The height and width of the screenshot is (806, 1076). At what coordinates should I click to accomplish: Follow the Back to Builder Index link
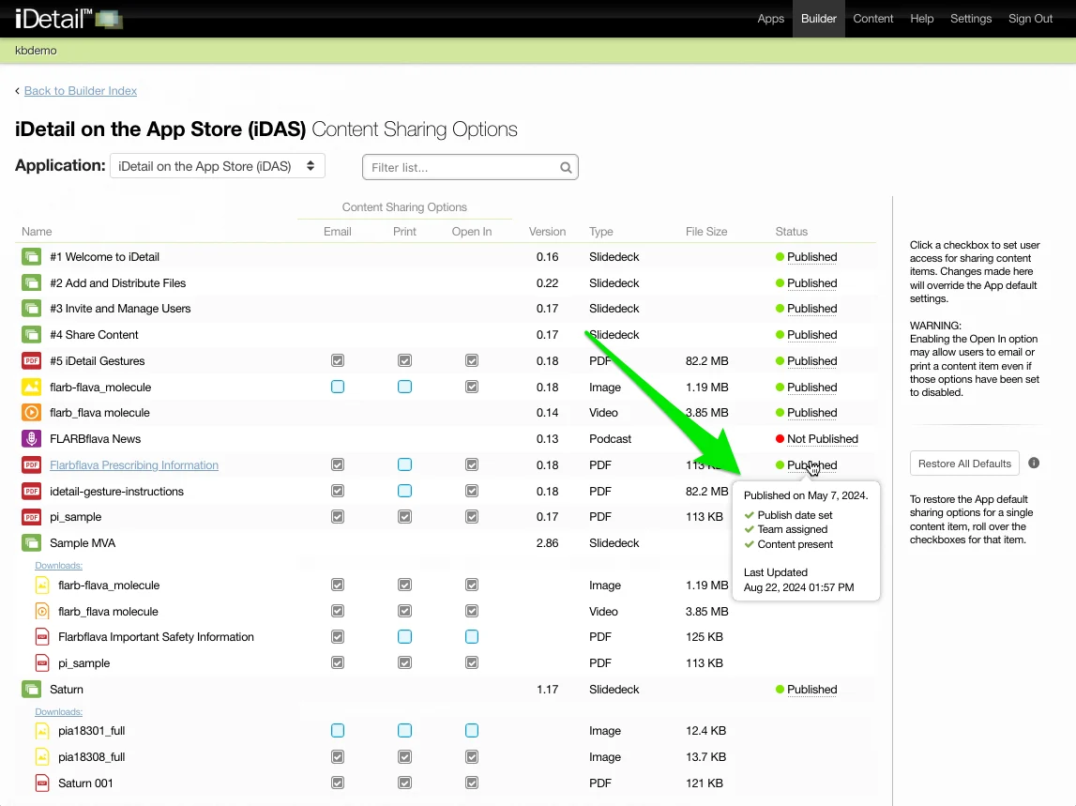81,91
